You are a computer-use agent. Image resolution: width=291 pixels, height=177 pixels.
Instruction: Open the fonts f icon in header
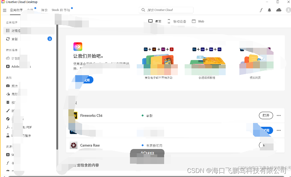point(261,10)
